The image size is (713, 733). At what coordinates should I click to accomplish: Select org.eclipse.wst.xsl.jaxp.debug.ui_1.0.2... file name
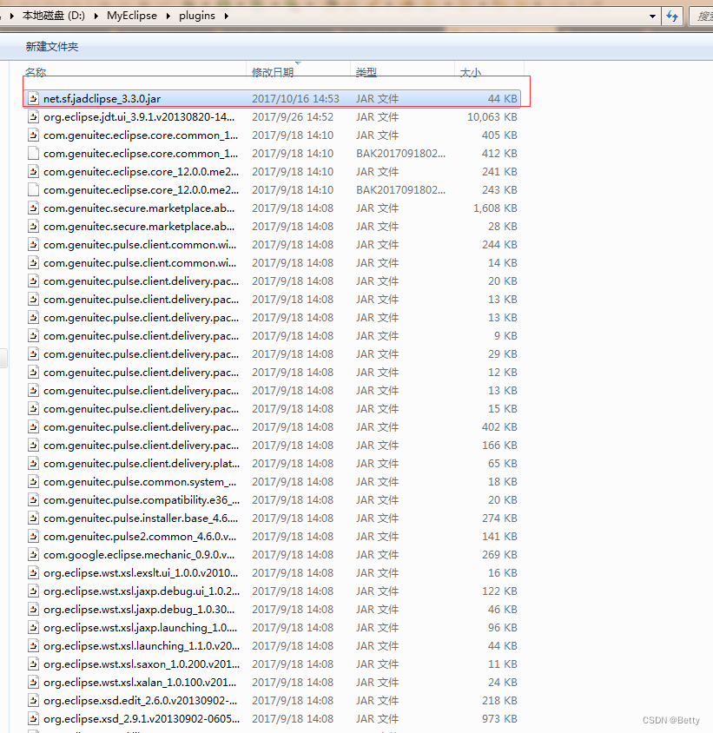click(142, 591)
